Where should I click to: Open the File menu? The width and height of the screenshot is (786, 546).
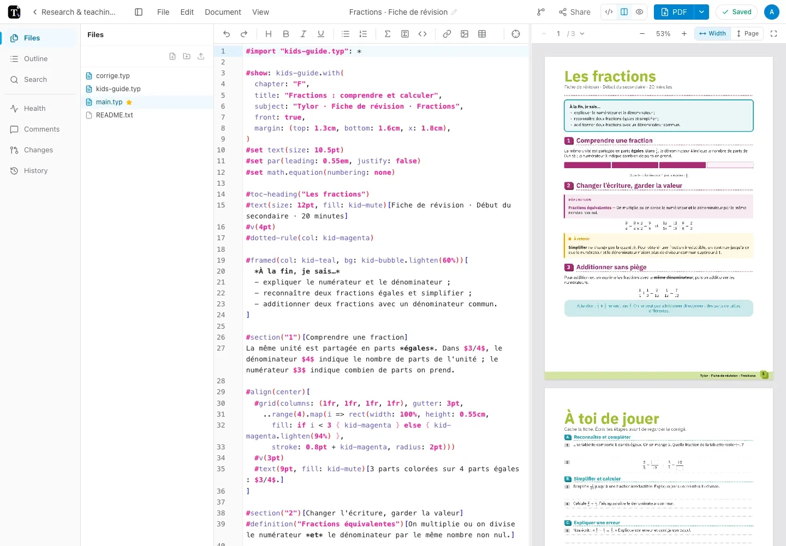pyautogui.click(x=163, y=12)
